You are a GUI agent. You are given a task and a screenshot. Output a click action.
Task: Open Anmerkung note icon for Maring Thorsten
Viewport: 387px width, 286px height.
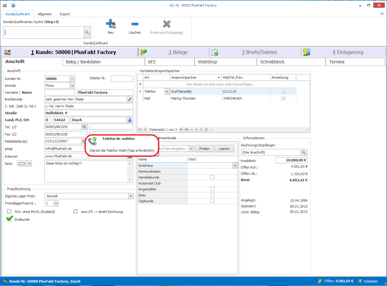click(x=283, y=98)
